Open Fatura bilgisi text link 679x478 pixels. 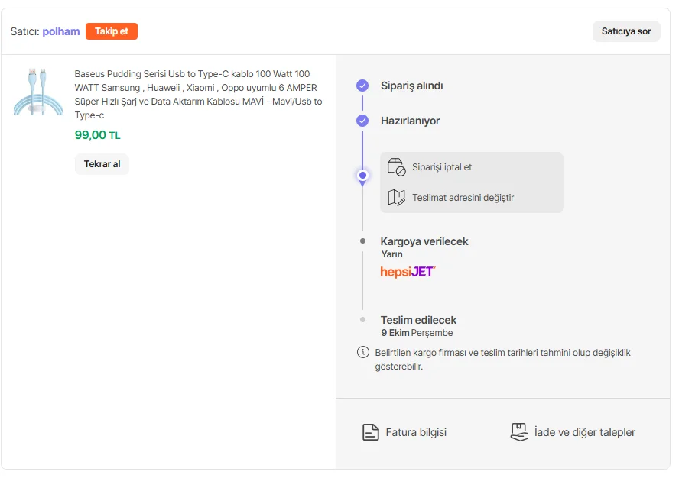tap(416, 432)
